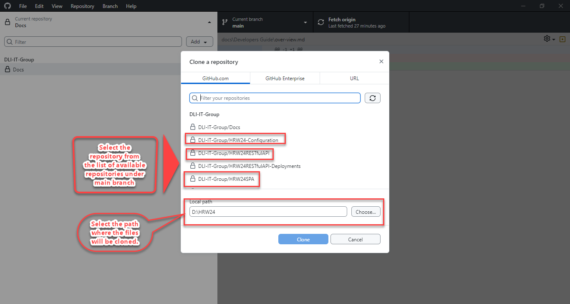This screenshot has width=570, height=304.
Task: Click Choose to browse for a local path
Action: 366,211
